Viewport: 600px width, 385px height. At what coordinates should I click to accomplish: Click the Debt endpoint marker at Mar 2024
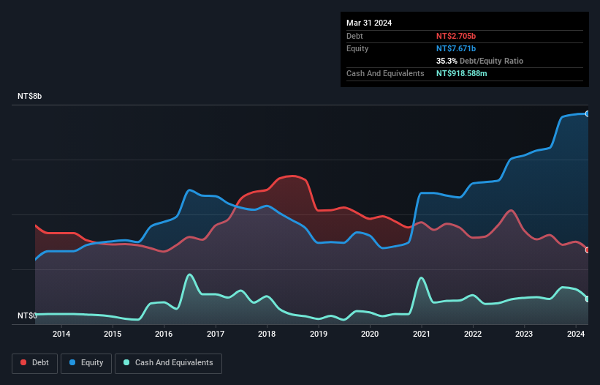click(588, 250)
